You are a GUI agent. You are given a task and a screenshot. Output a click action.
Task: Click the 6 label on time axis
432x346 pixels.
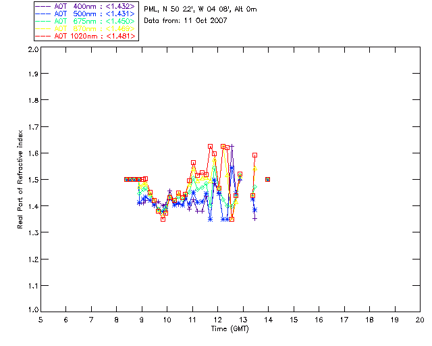66,320
